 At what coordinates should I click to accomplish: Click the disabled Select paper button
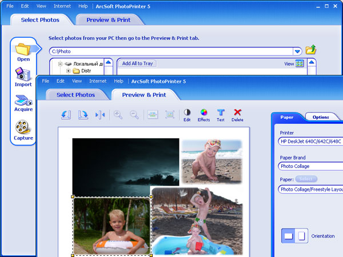306,179
